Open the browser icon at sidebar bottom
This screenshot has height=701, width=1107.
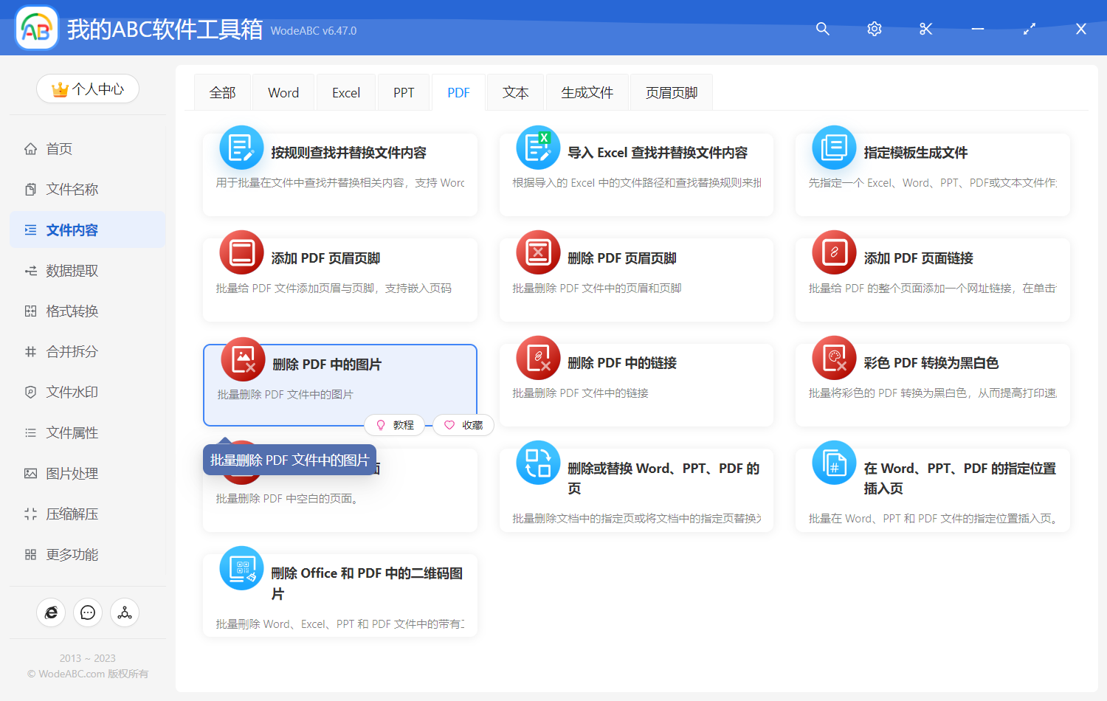coord(51,612)
